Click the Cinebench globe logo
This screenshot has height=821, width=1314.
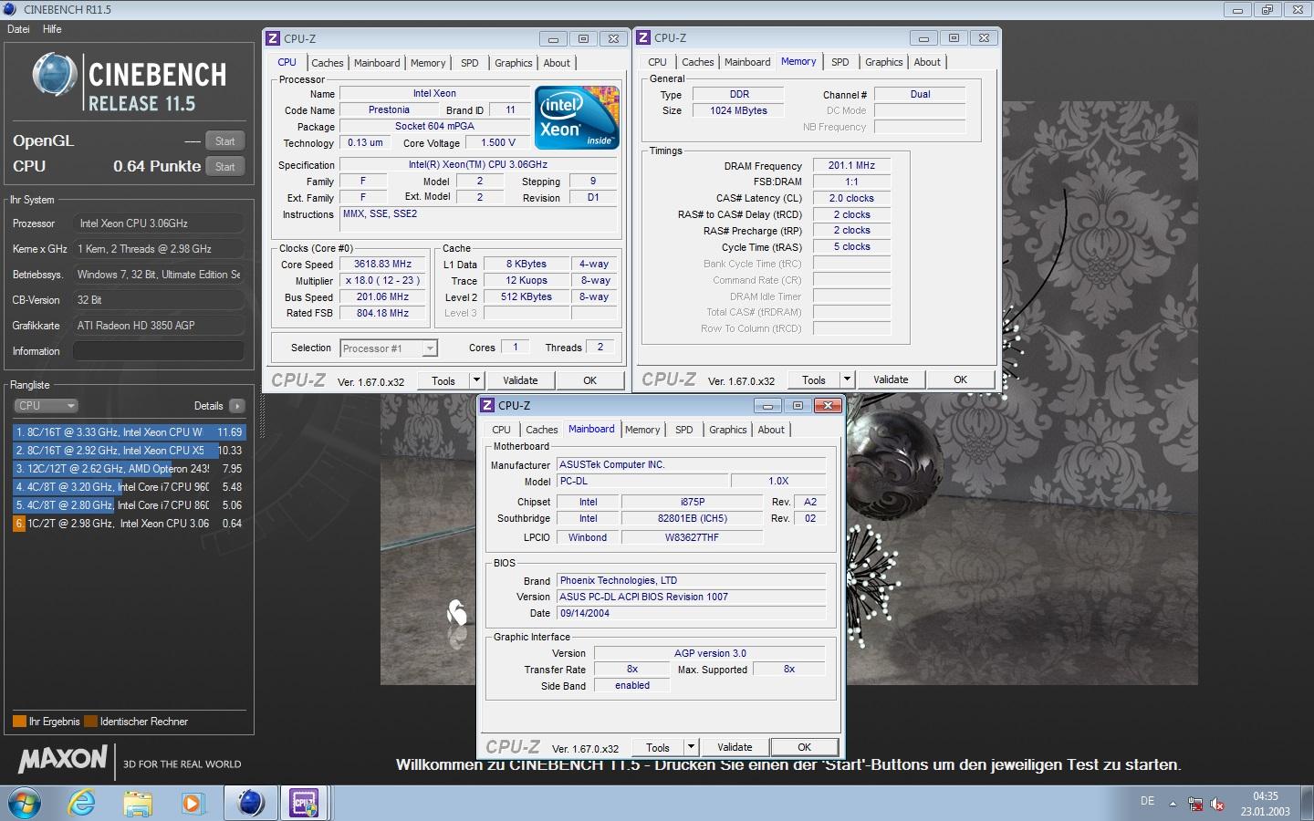click(x=55, y=75)
